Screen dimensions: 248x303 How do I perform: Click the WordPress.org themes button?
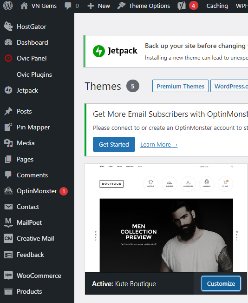tap(229, 86)
